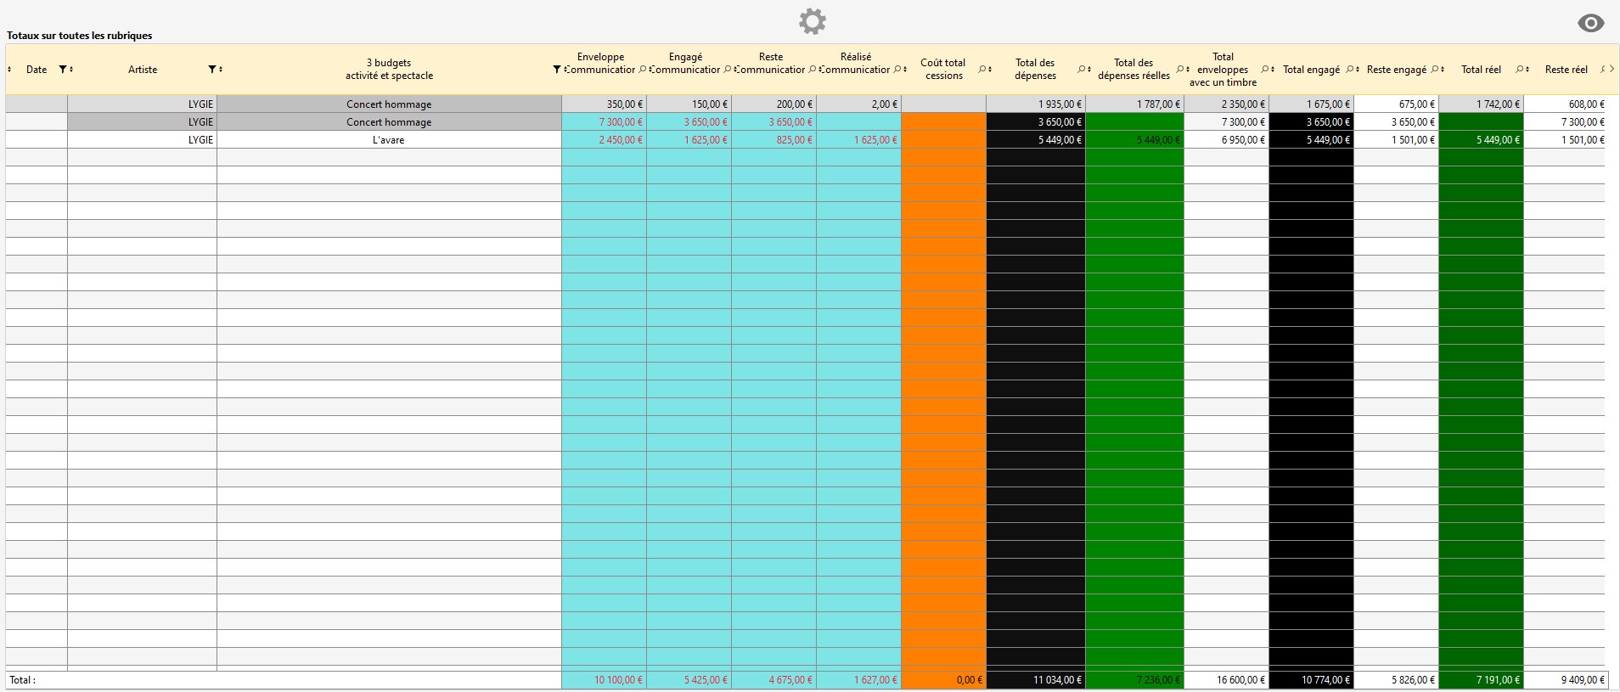Select first Concert hommage row cell
This screenshot has width=1620, height=692.
coord(389,104)
